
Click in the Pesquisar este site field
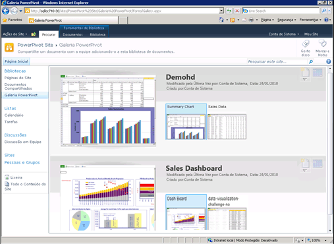pos(277,62)
